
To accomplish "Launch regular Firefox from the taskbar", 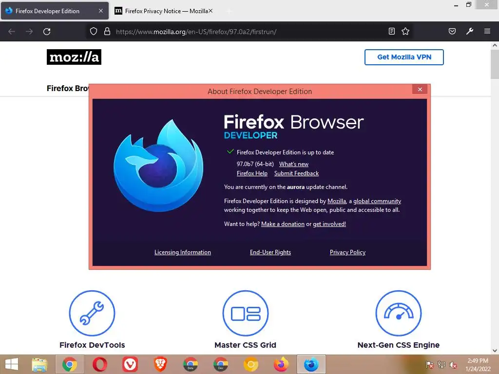I will coord(281,364).
